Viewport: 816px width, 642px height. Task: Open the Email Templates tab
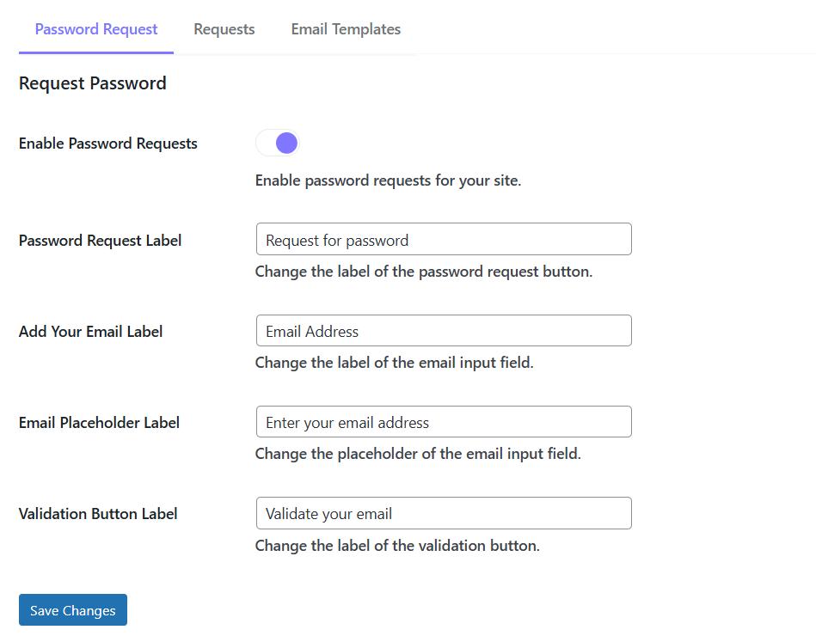345,28
